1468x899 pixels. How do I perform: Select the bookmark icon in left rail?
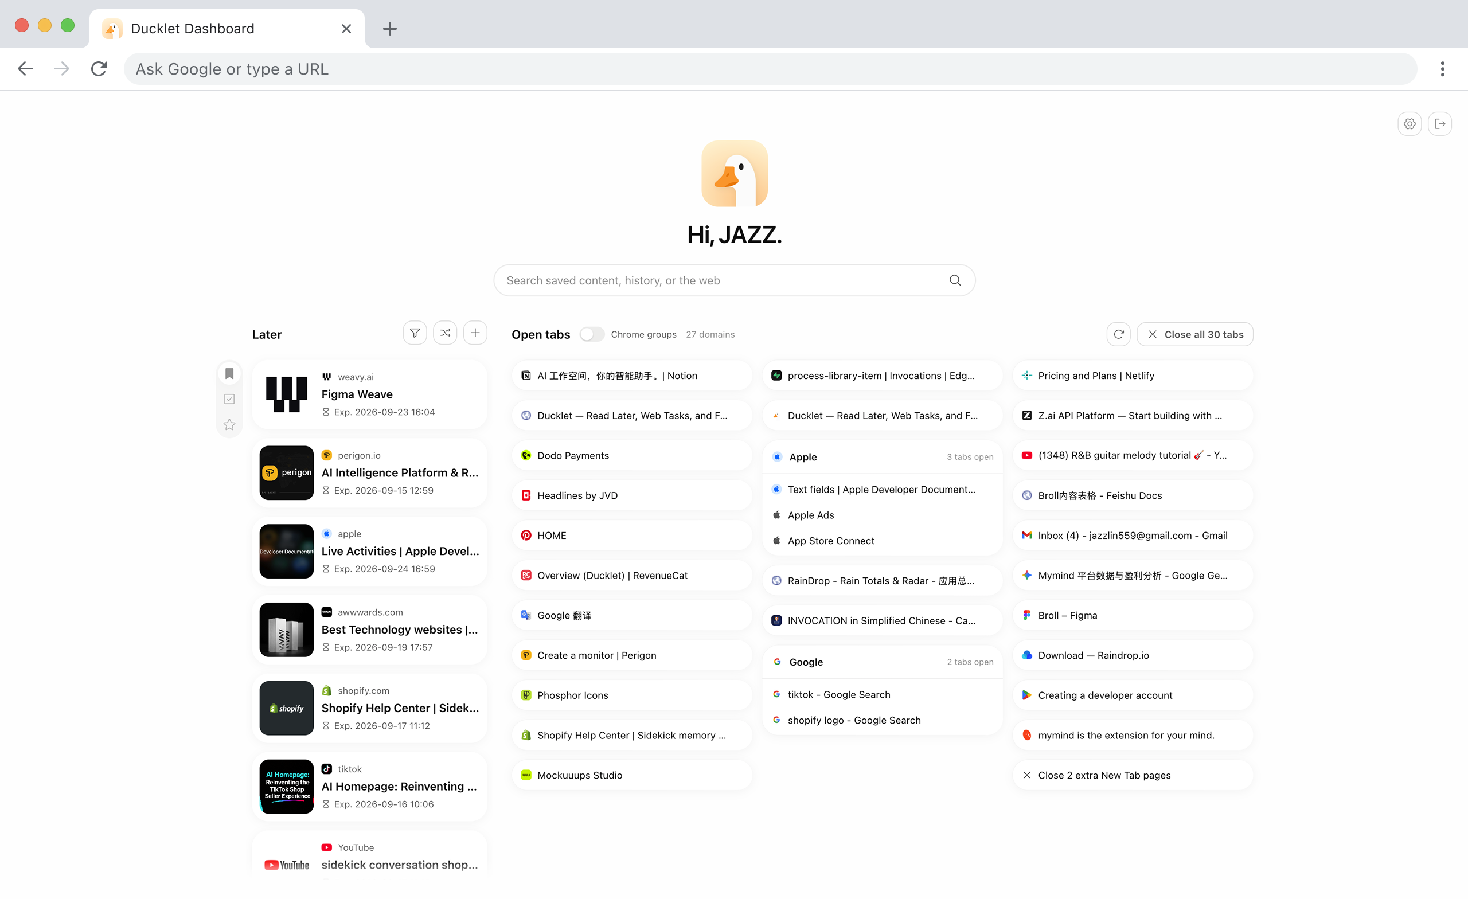229,374
